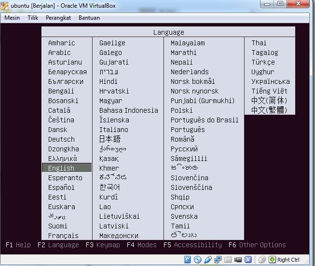Viewport: 315px width, 266px height.
Task: Click the mouse integration indicator icon
Action: point(262,260)
